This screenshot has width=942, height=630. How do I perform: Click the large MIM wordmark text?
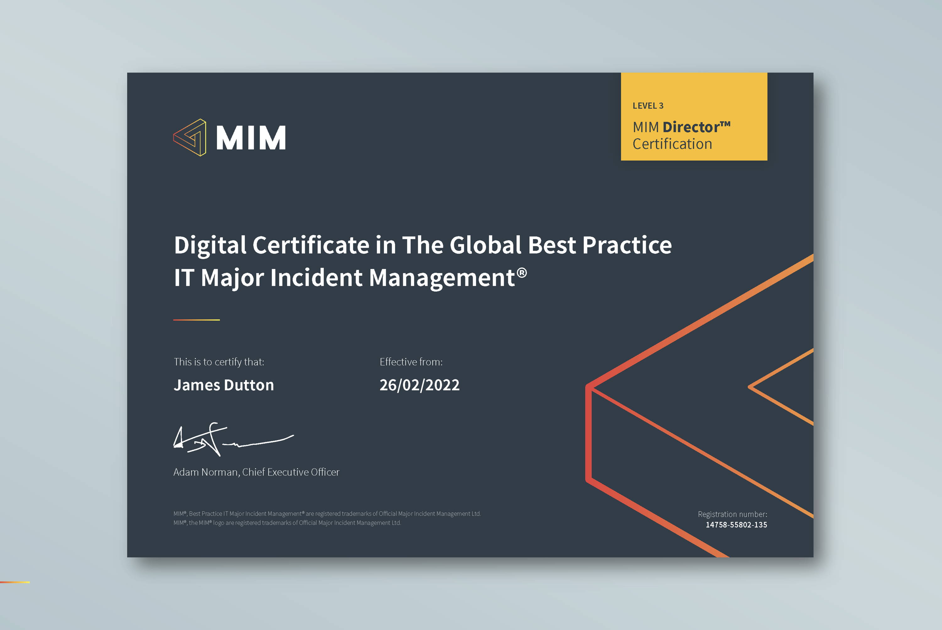[x=251, y=138]
